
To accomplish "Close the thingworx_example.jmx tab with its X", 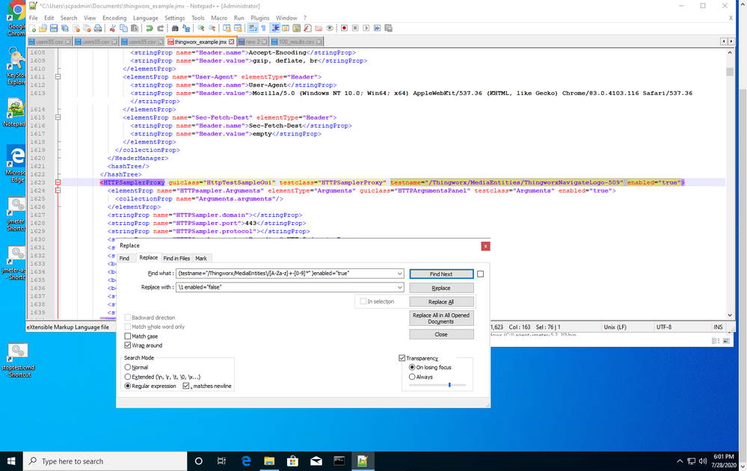I will pyautogui.click(x=232, y=42).
